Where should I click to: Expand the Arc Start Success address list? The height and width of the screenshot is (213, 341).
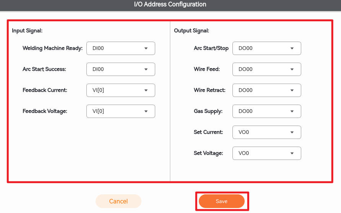(x=120, y=69)
